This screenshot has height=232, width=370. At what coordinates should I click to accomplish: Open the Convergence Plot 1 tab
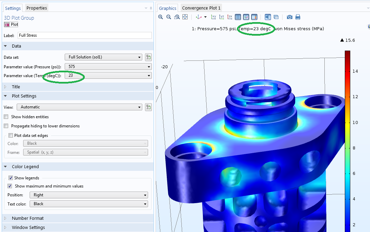pos(201,8)
